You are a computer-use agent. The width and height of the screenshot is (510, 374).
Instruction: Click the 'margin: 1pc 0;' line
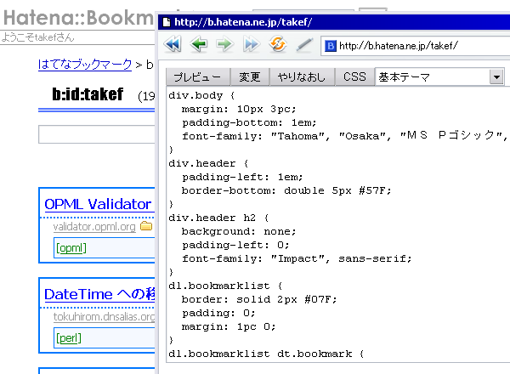[x=229, y=327]
